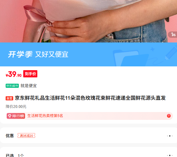Click pencil illustration on blue banner
The height and width of the screenshot is (157, 177).
tap(171, 53)
